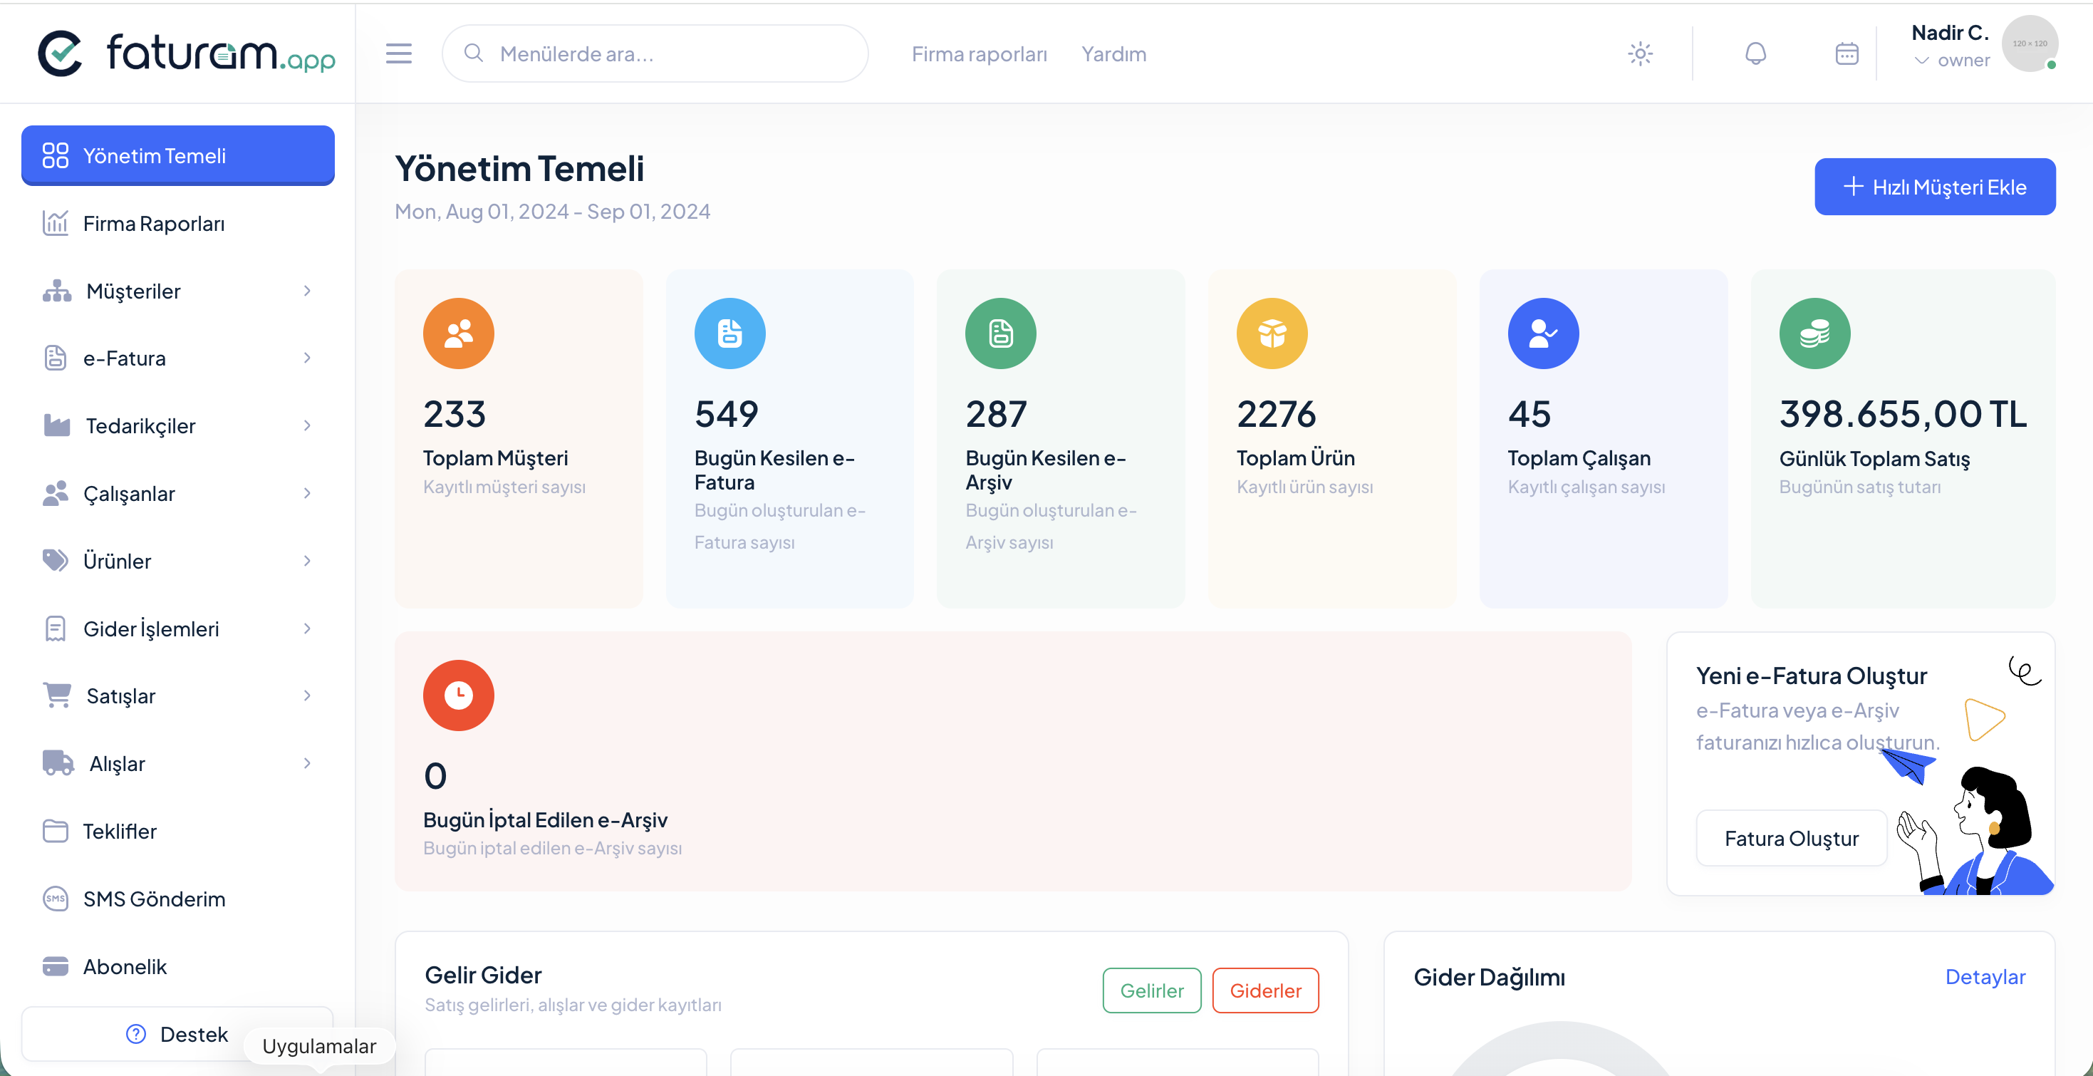Image resolution: width=2093 pixels, height=1076 pixels.
Task: Expand the Gider İşlemleri submenu chevron
Action: 307,628
